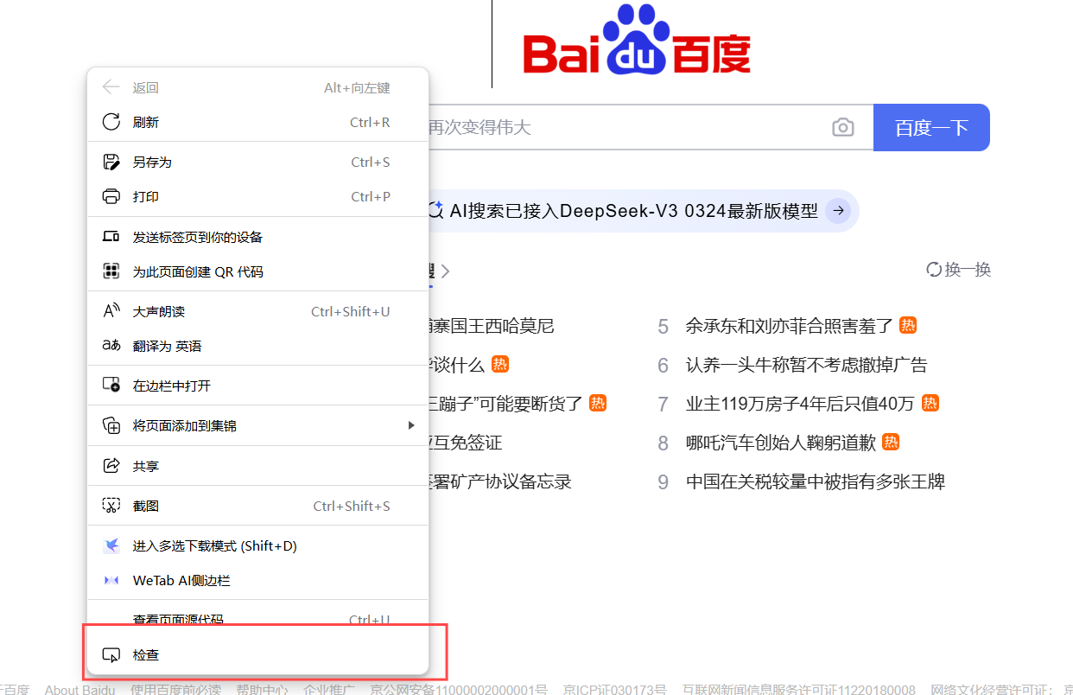Select 共享 in the context menu
This screenshot has width=1073, height=695.
click(257, 466)
